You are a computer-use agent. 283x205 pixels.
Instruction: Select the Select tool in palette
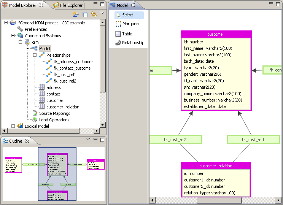tap(129, 15)
